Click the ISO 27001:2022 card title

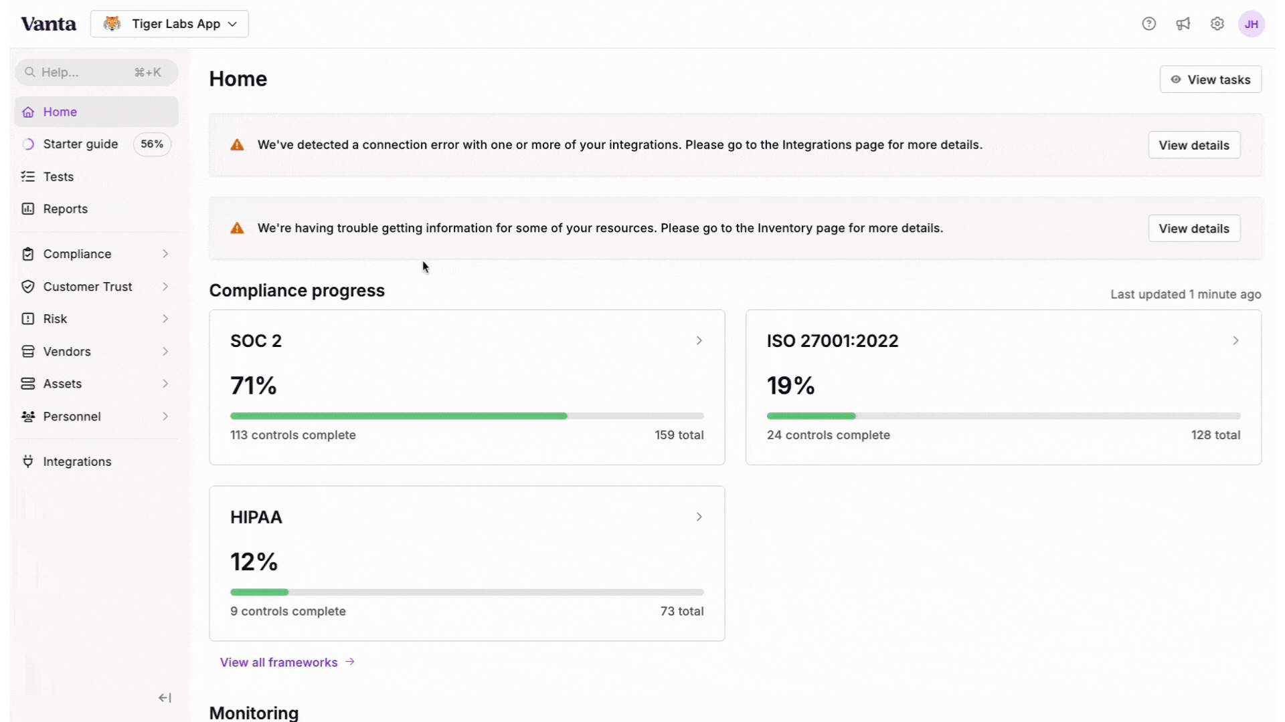coord(833,341)
